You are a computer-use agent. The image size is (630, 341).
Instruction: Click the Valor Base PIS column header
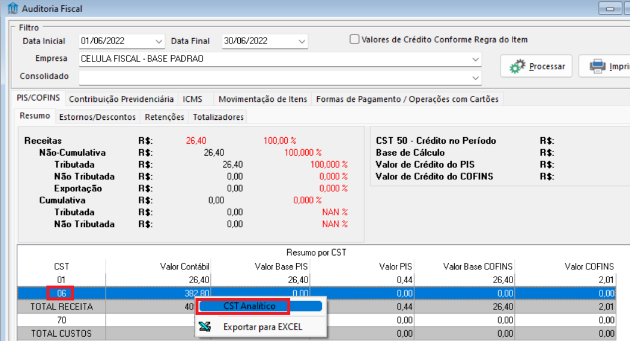pyautogui.click(x=281, y=266)
